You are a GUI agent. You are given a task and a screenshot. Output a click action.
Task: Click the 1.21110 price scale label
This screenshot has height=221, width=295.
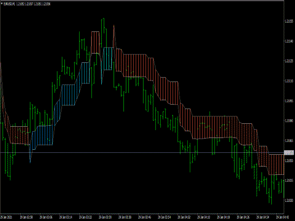pyautogui.click(x=289, y=81)
